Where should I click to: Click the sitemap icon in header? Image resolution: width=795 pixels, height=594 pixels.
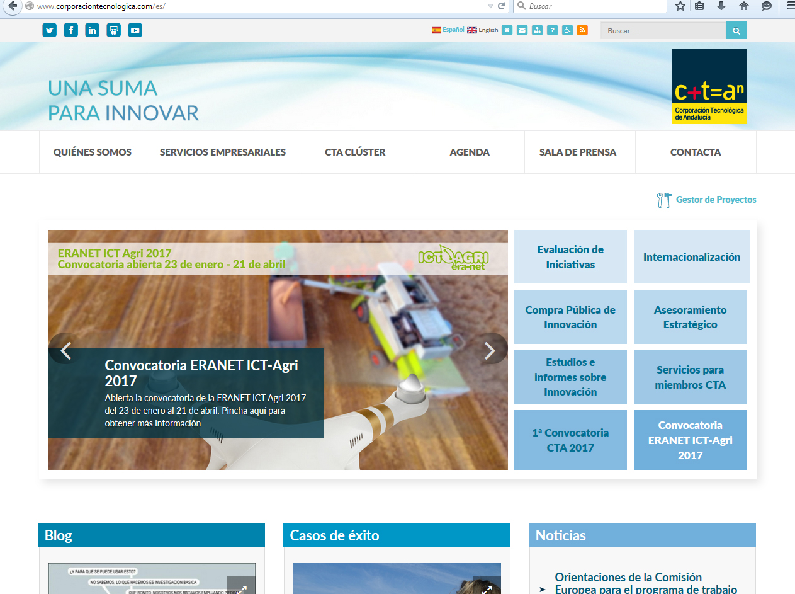tap(537, 30)
